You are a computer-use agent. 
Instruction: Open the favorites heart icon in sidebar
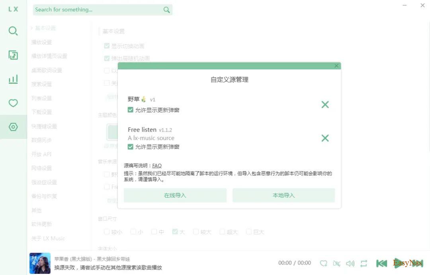[x=13, y=103]
